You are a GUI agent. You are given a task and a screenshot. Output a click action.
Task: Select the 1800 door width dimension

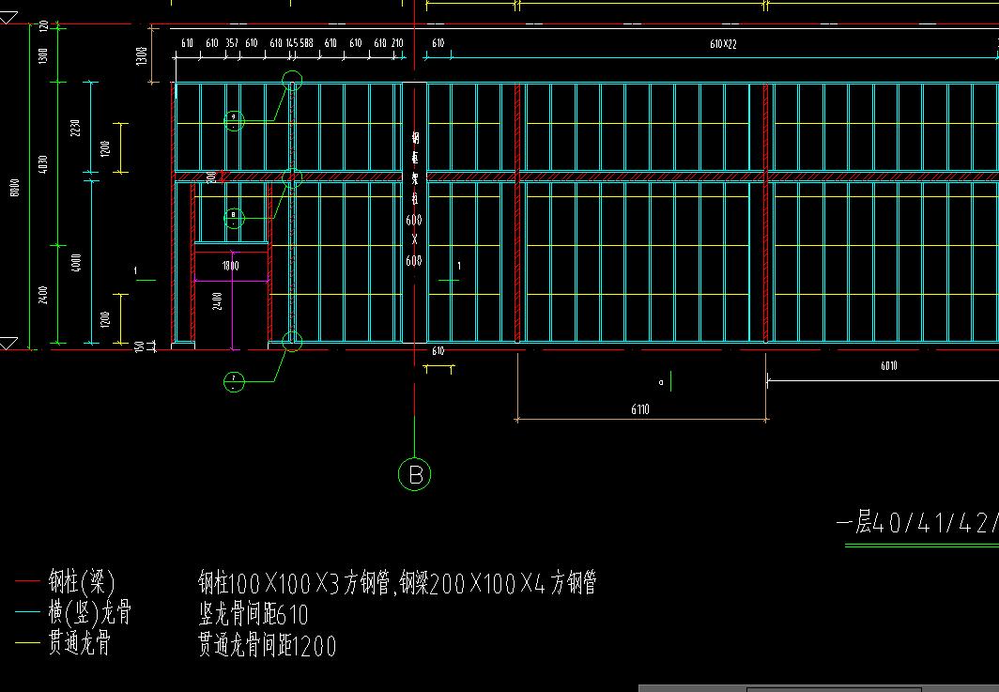tap(230, 266)
